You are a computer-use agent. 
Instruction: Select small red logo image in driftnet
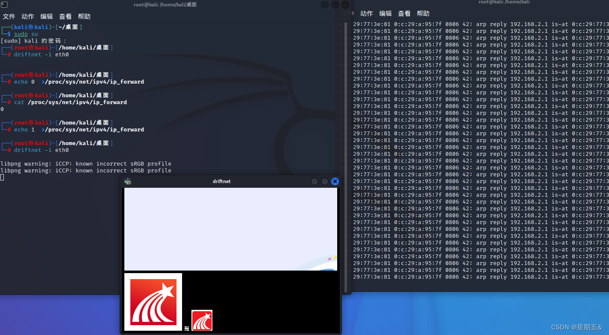coord(202,320)
